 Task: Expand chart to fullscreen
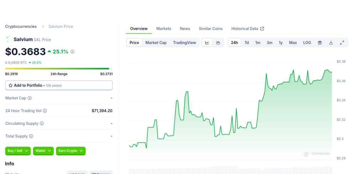point(342,43)
